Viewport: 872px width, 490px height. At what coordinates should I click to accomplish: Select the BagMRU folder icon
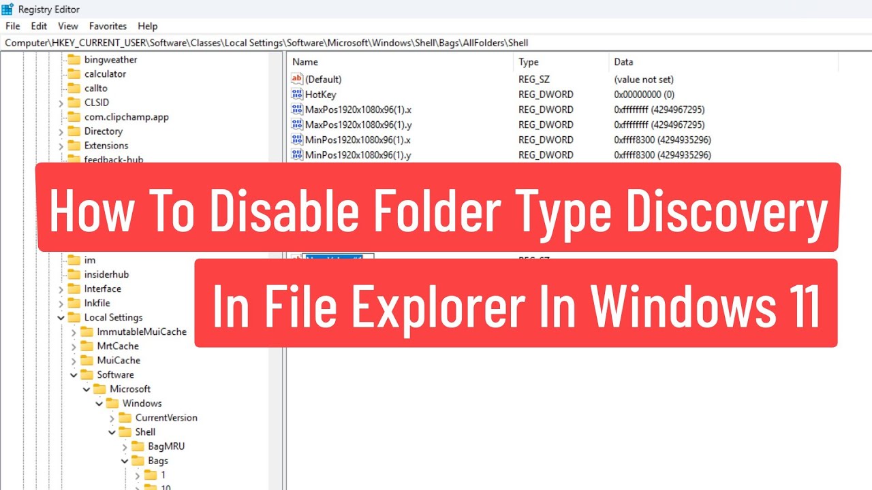[138, 446]
